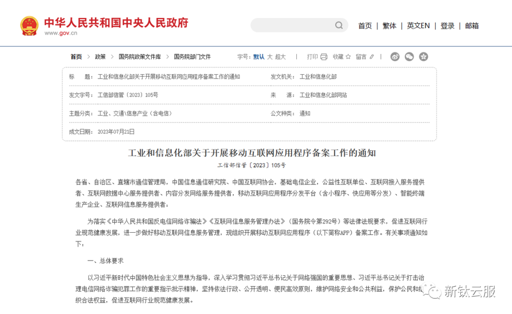Click the print icon beside 打印

pos(323,56)
